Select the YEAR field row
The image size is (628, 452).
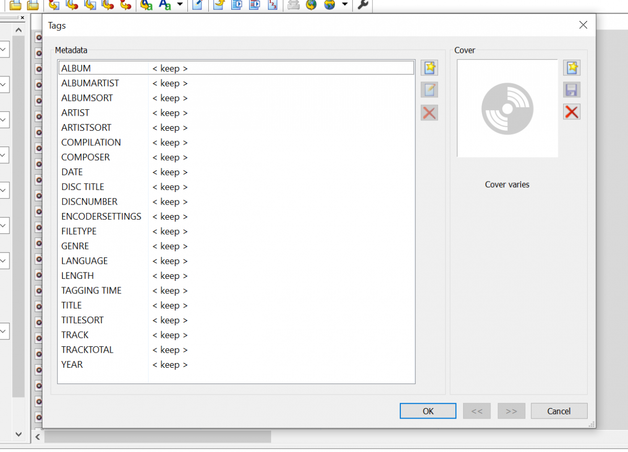[x=236, y=365]
